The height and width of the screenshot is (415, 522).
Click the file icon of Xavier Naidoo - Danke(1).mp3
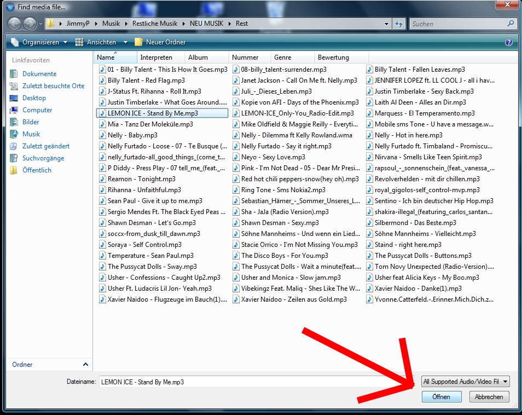click(x=369, y=289)
